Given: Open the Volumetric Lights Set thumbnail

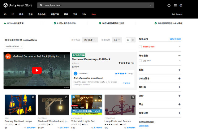Looking at the screenshot, I should pyautogui.click(x=87, y=105).
